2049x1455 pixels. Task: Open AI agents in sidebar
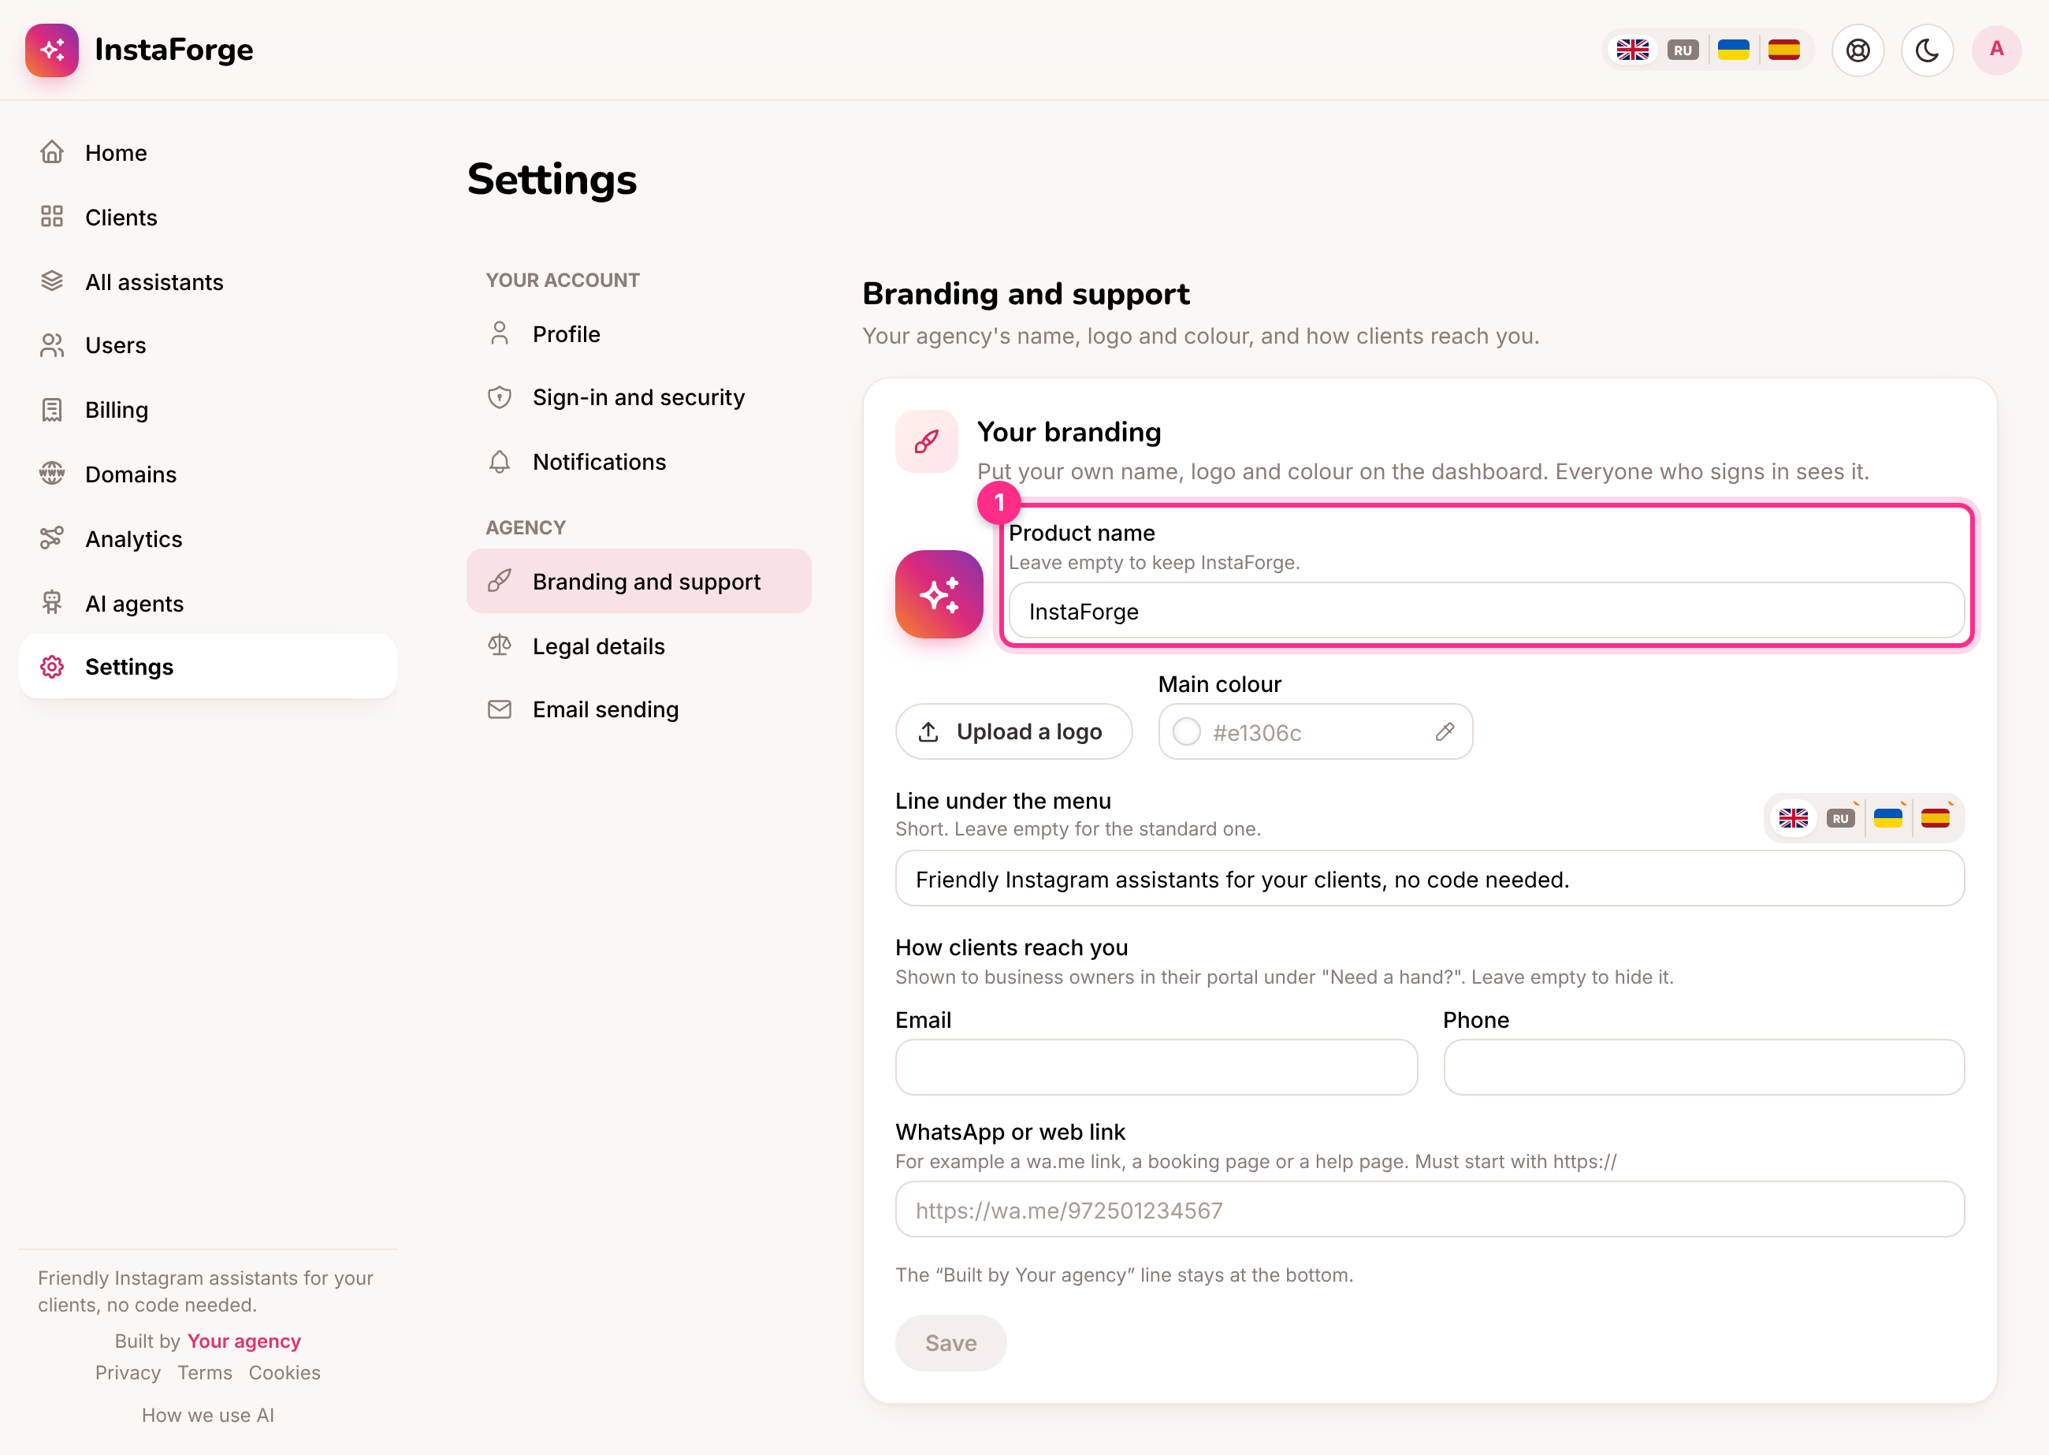click(x=208, y=604)
